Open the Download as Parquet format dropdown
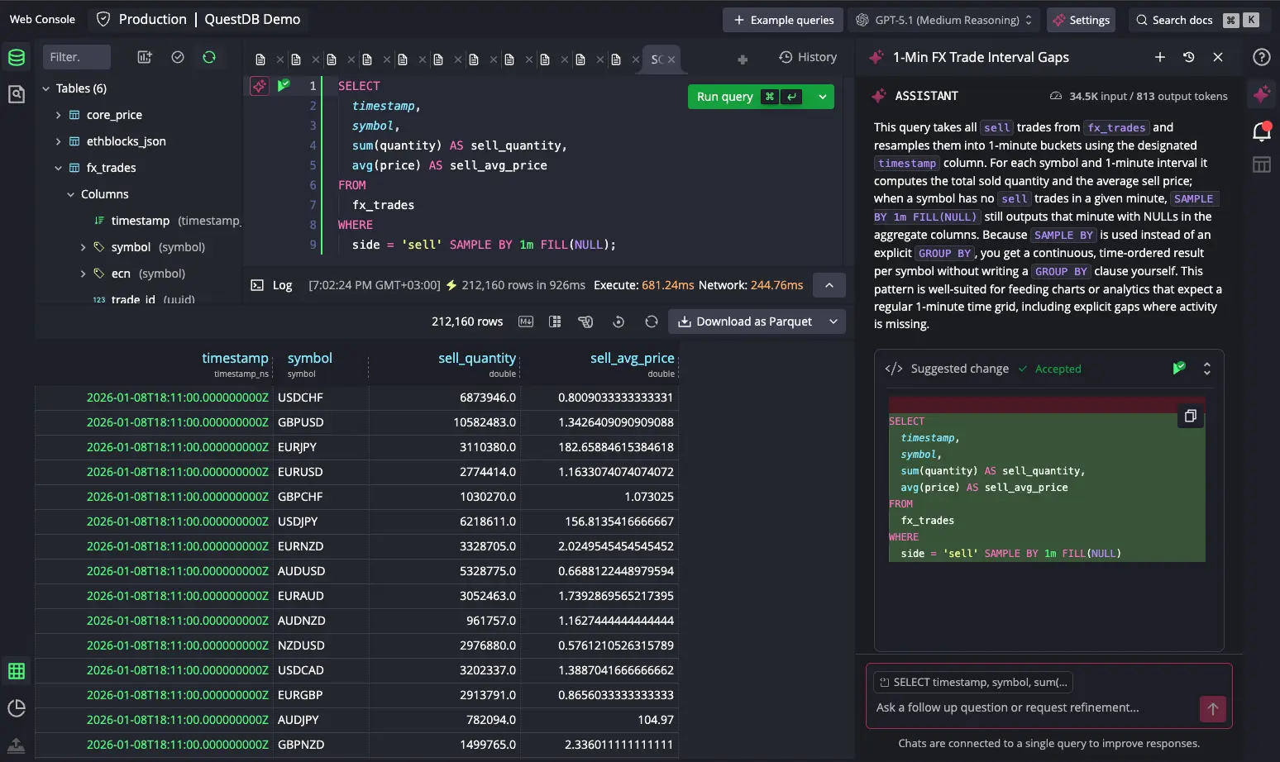 click(x=833, y=321)
